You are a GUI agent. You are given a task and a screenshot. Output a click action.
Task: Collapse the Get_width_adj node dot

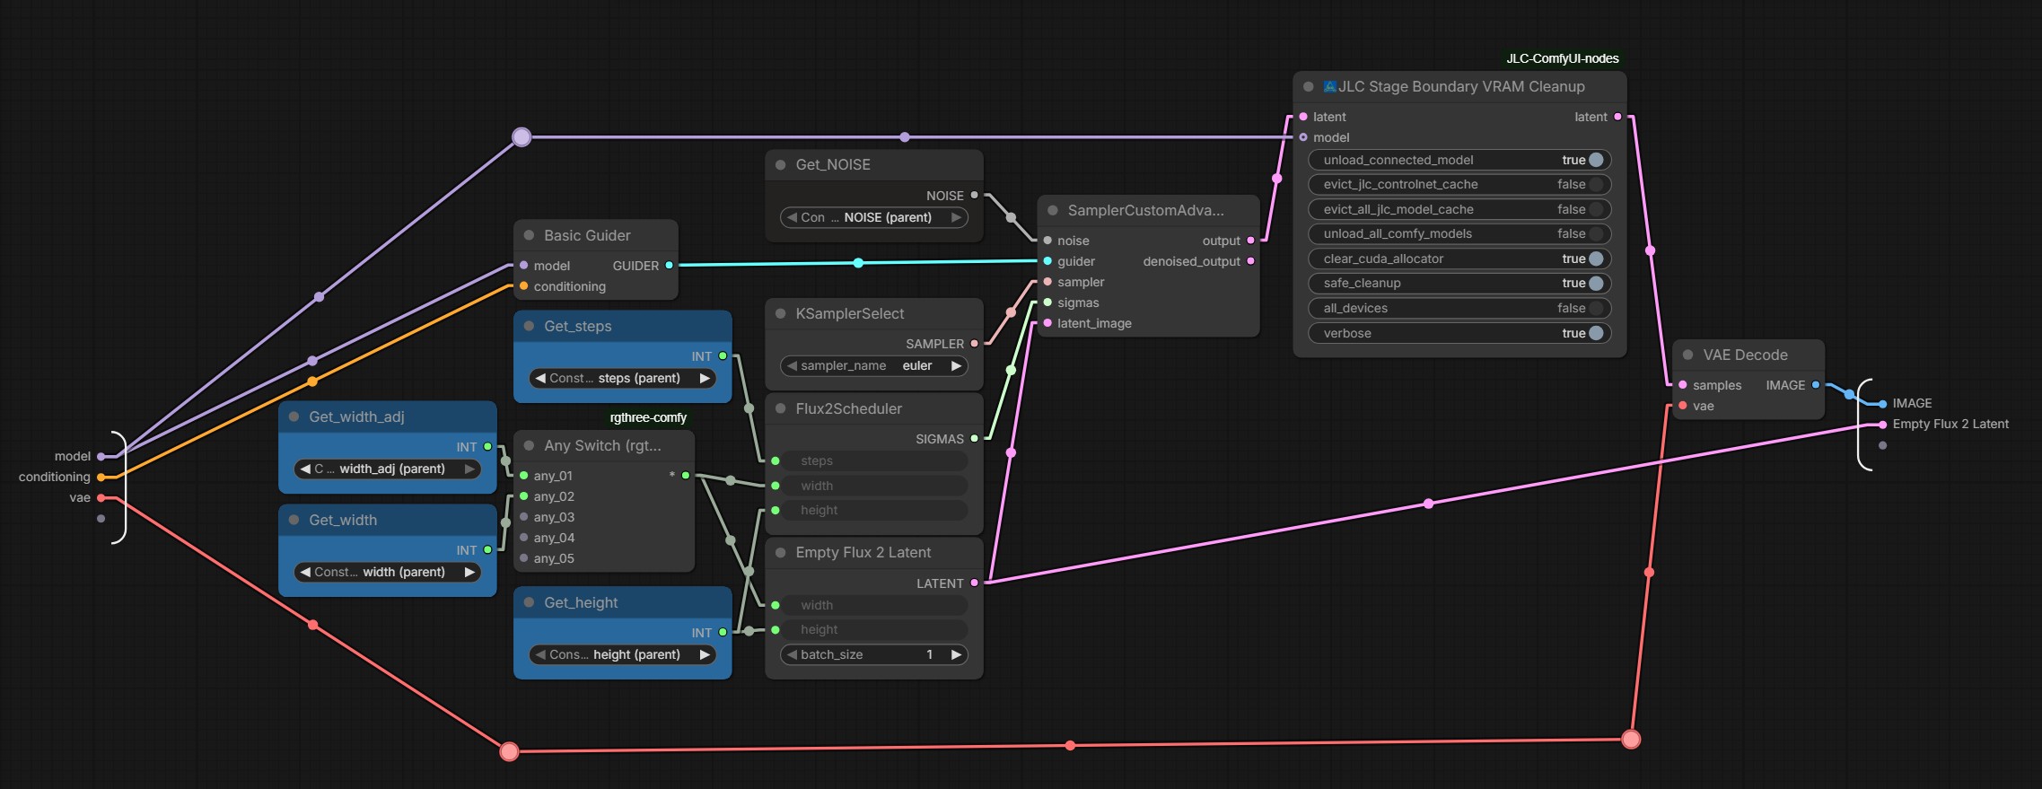[x=294, y=416]
